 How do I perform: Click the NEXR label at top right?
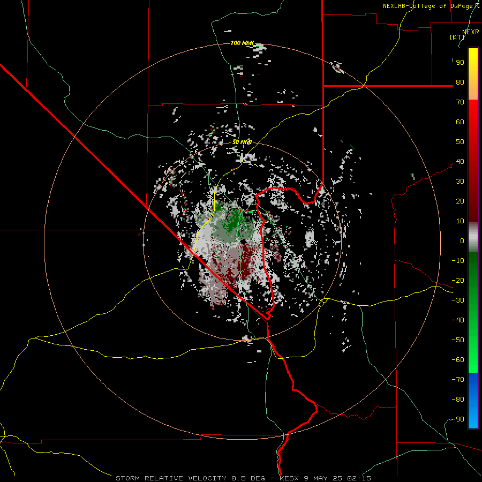pos(471,32)
